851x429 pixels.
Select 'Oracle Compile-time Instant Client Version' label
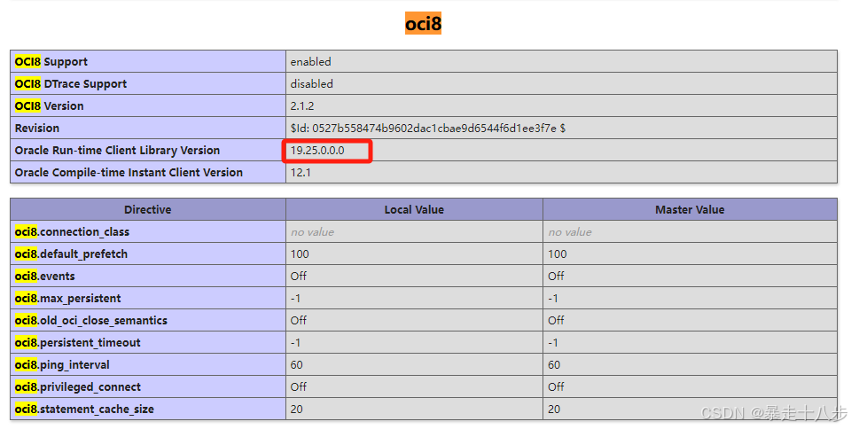click(x=129, y=173)
